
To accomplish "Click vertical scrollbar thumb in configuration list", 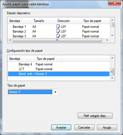I will [112, 72].
